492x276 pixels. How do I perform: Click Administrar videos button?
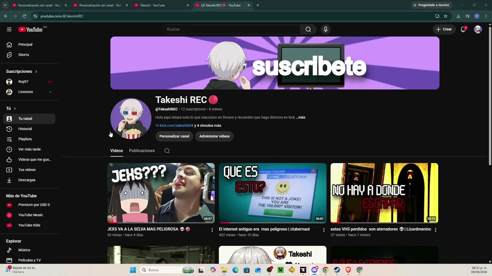pyautogui.click(x=214, y=136)
